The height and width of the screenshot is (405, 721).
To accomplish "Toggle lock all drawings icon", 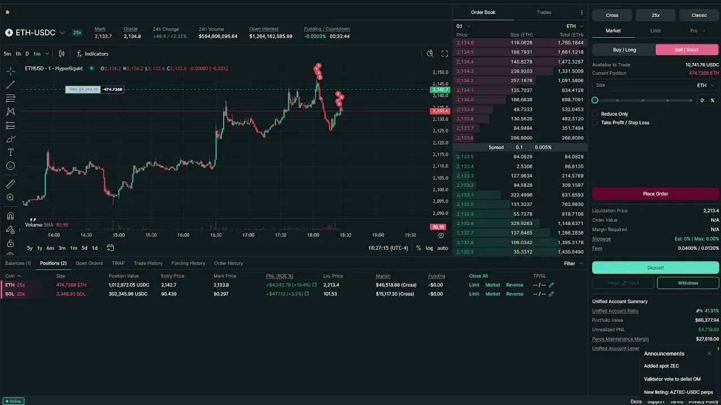I will point(10,244).
